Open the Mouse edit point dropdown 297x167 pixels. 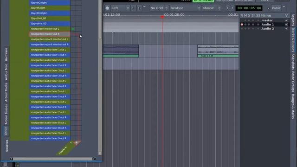tap(212, 8)
